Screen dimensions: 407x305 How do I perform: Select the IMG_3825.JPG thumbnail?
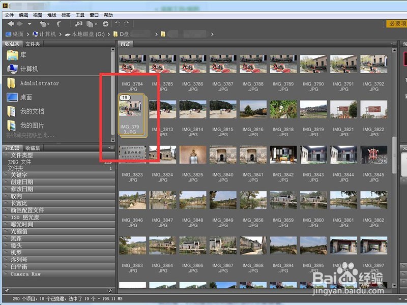click(193, 155)
